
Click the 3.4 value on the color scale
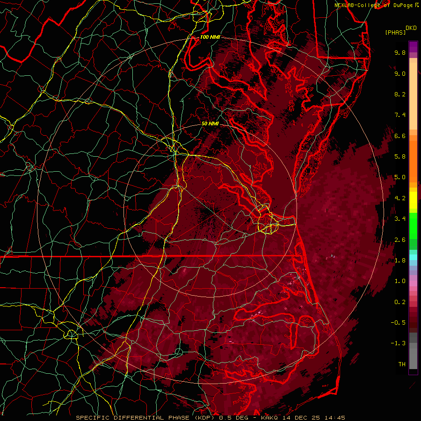coord(400,219)
